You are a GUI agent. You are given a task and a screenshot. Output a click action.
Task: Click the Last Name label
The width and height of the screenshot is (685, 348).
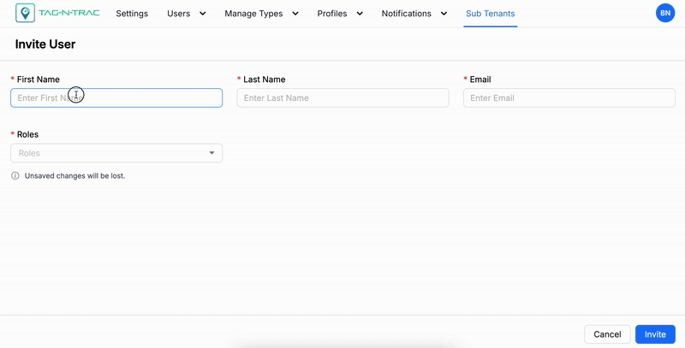[265, 80]
